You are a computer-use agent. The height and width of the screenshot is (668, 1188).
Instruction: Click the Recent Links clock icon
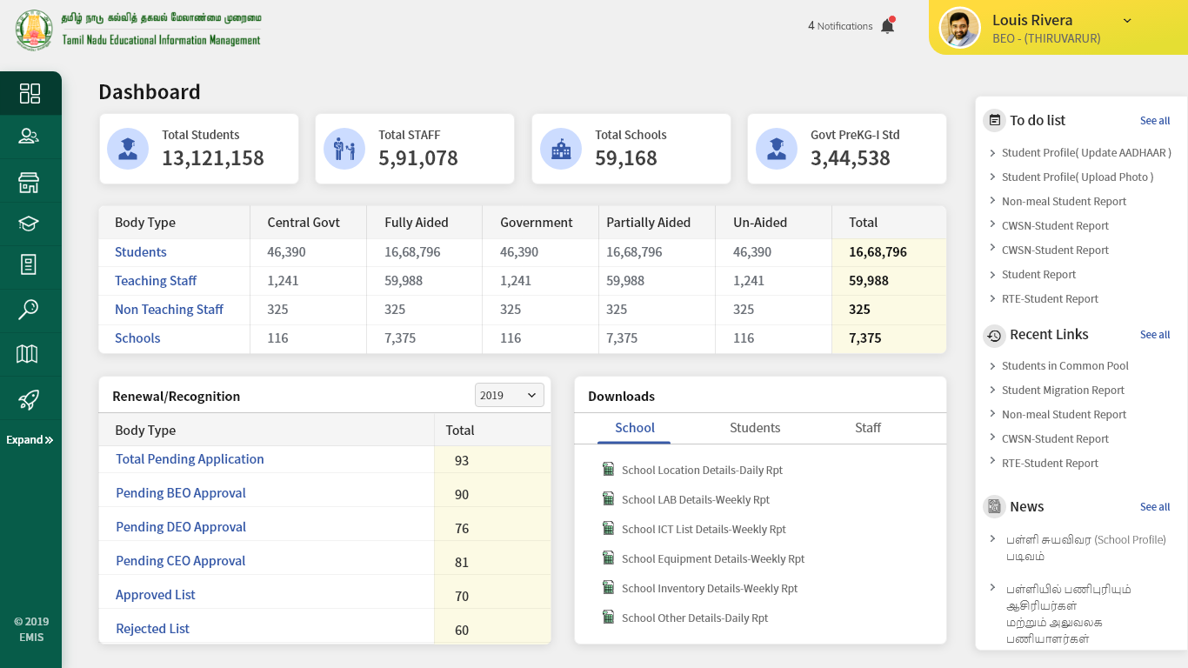point(994,335)
